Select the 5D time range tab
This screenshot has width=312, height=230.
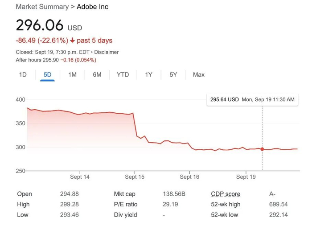click(47, 74)
